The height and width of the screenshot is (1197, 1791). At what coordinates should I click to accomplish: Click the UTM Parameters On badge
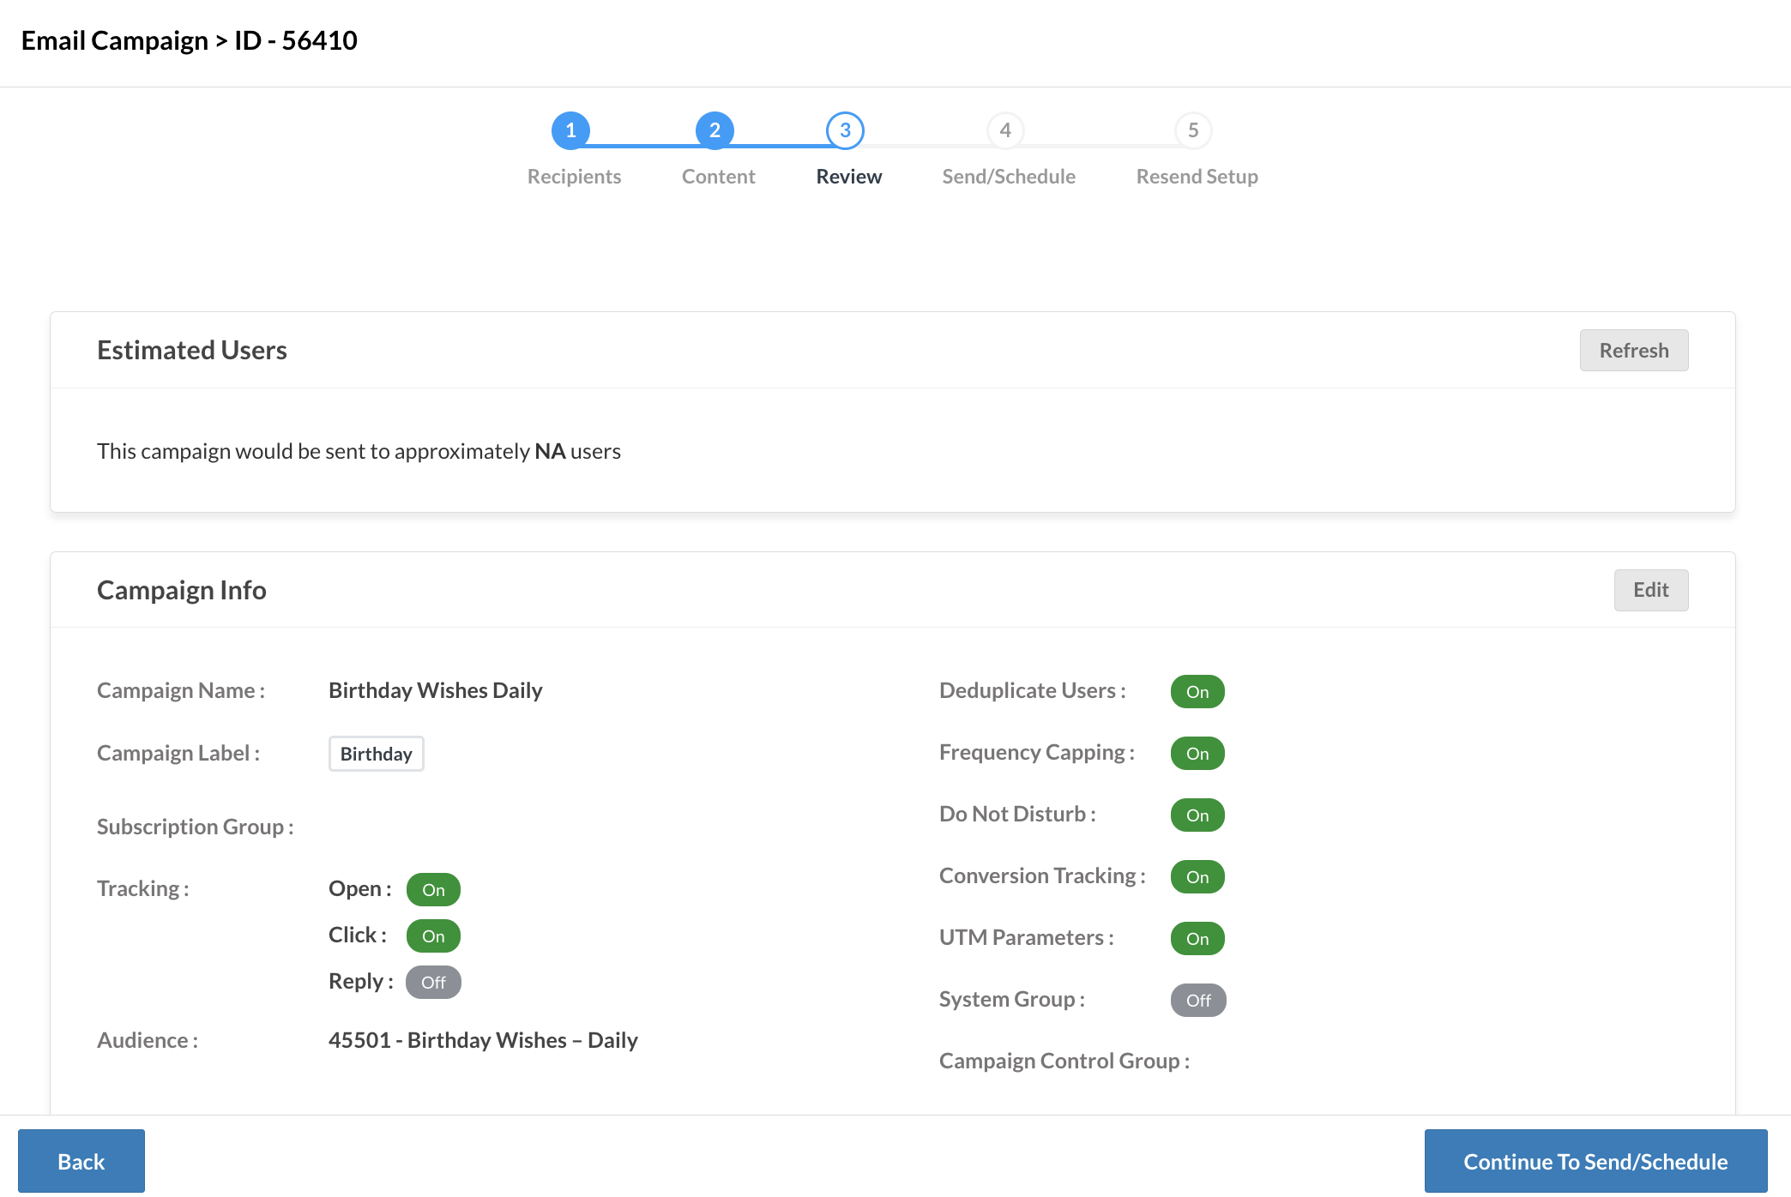tap(1197, 939)
